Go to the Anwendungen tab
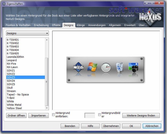 pos(97,25)
